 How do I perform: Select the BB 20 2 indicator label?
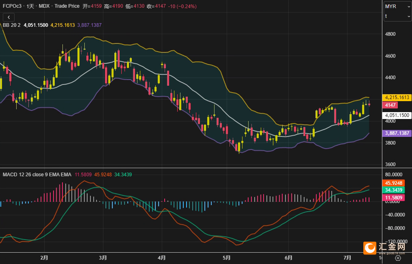(12, 25)
